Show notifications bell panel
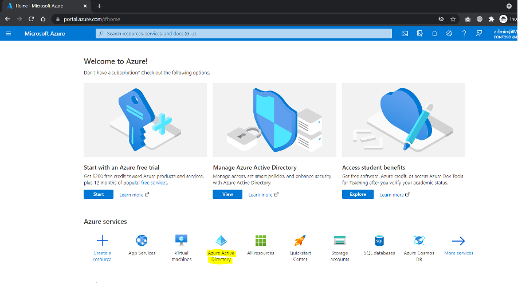 434,33
